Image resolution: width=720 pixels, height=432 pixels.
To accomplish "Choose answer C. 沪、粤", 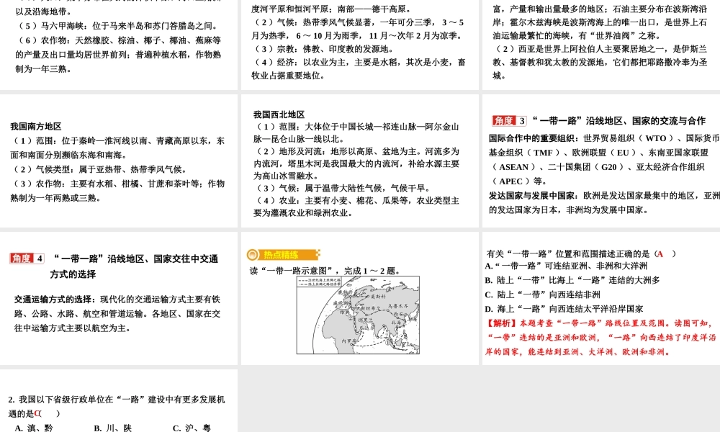I will [x=192, y=428].
